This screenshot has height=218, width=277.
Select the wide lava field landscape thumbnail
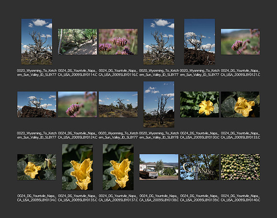tap(118, 105)
